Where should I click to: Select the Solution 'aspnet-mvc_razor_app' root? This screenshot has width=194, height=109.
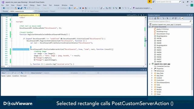(x=166, y=25)
